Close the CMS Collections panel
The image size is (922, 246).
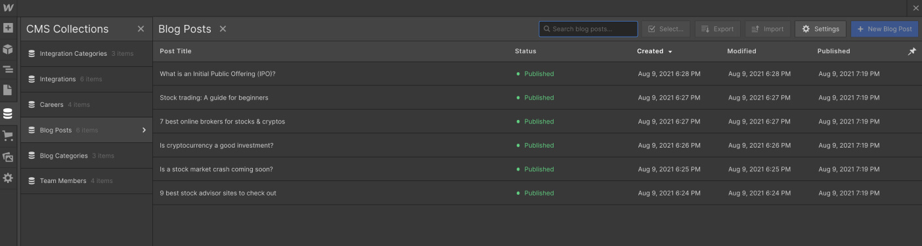point(141,29)
